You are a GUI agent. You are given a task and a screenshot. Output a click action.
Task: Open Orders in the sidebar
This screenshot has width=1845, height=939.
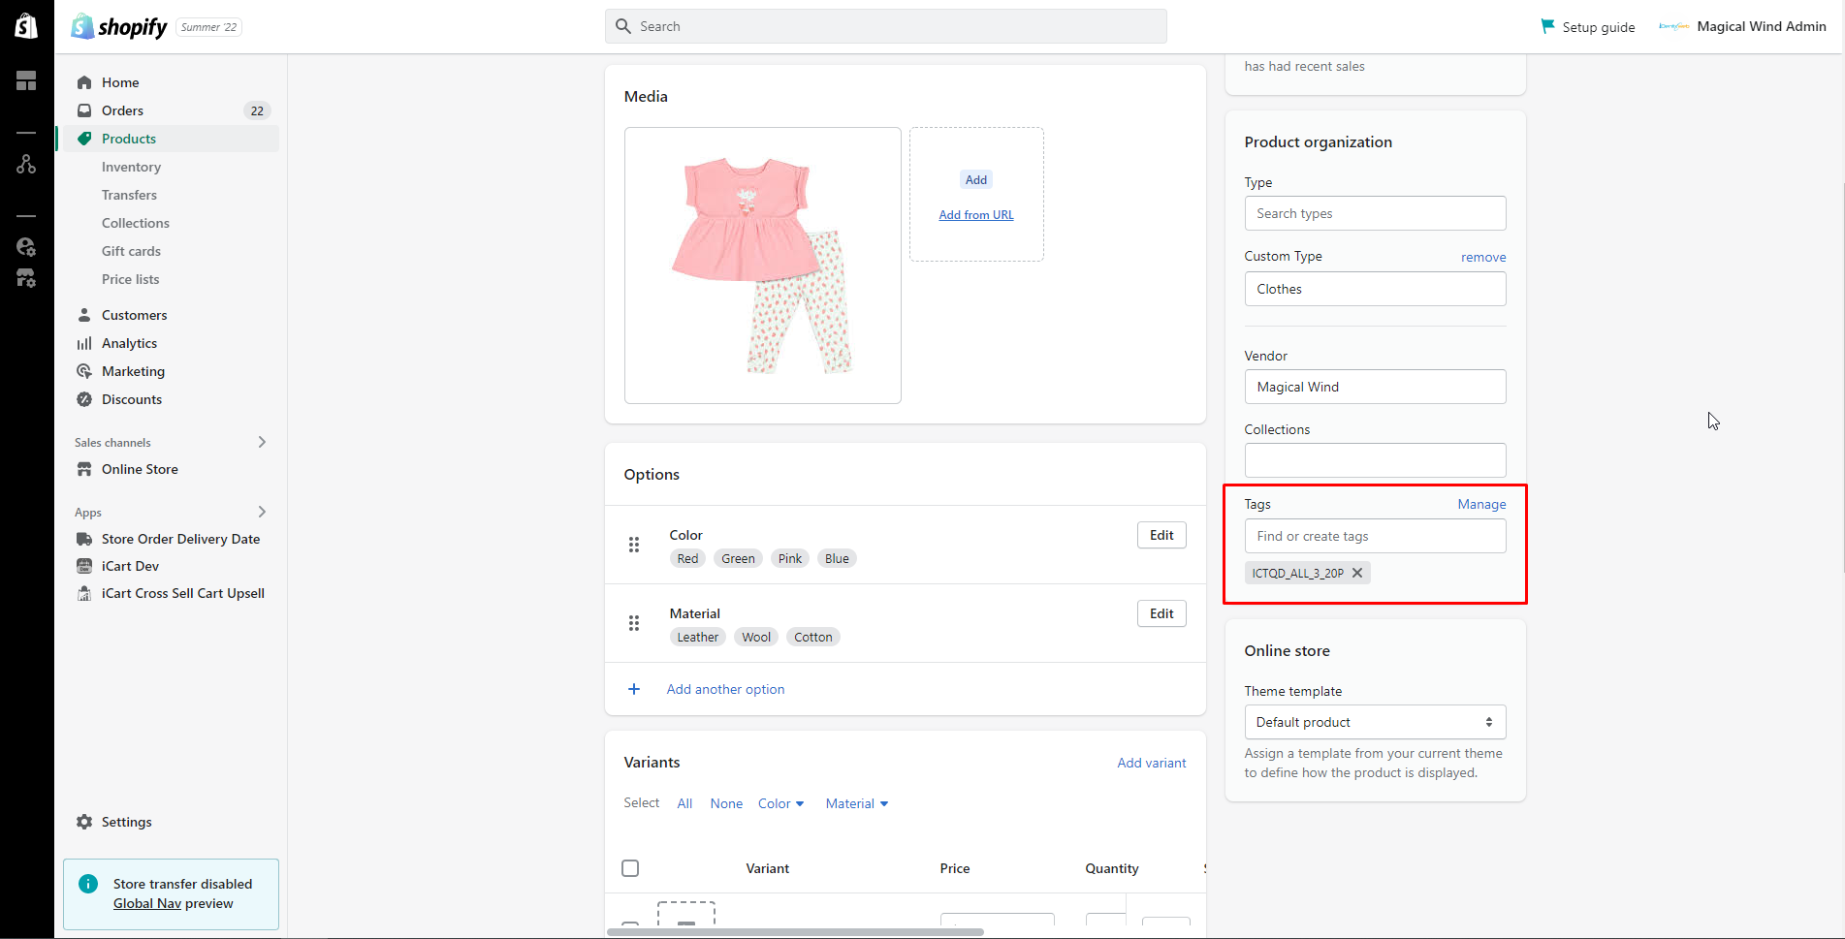(x=122, y=110)
